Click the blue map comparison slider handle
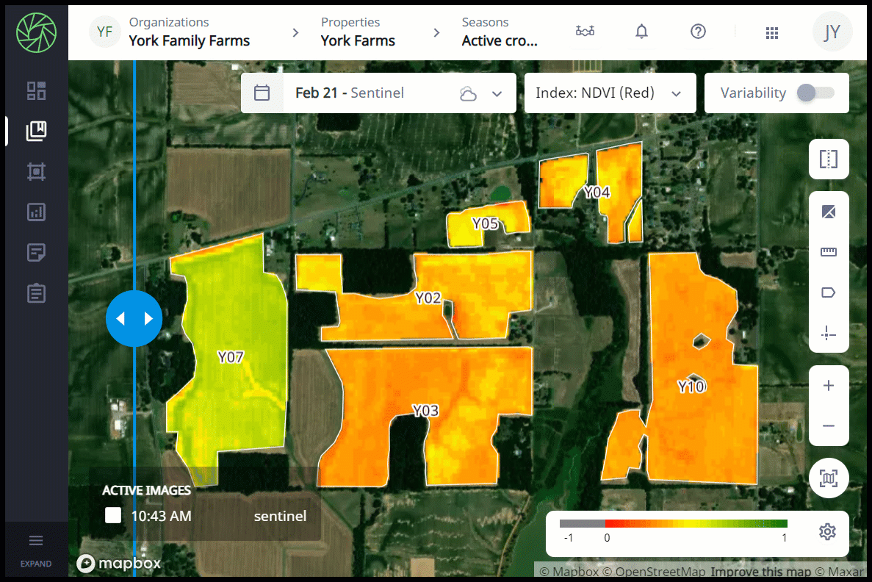Viewport: 872px width, 582px height. [x=134, y=318]
